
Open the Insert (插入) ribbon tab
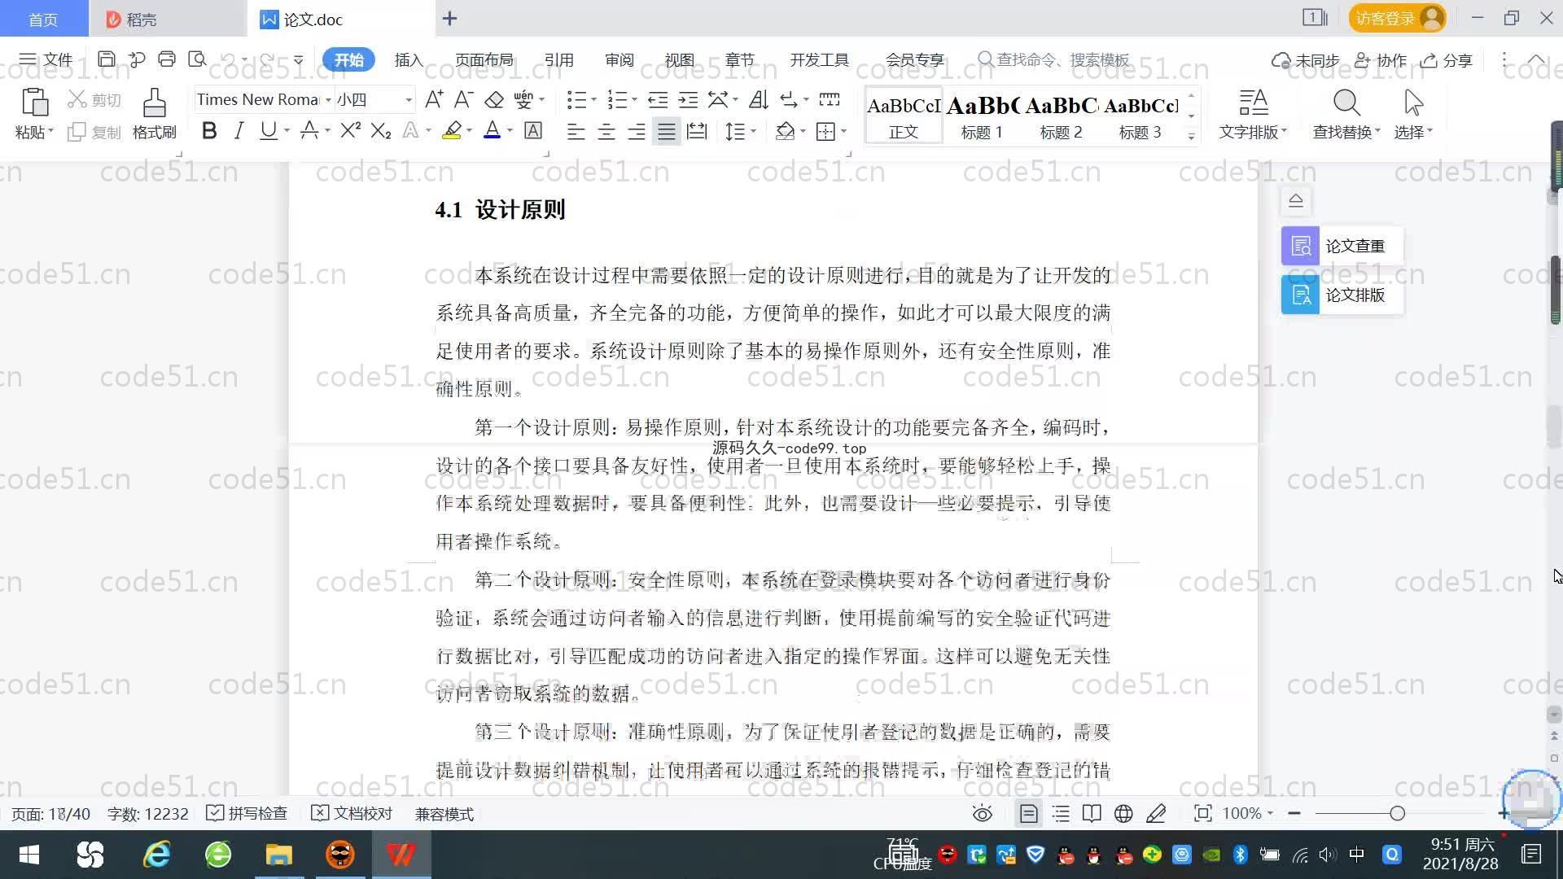click(x=408, y=60)
